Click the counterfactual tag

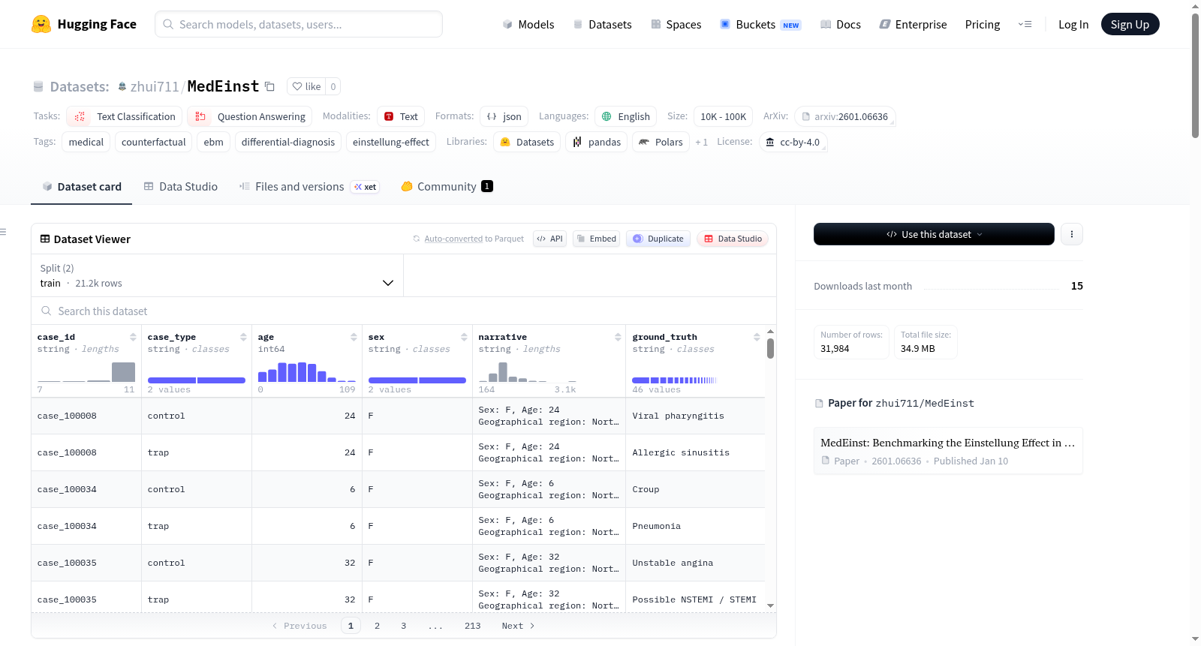(154, 142)
